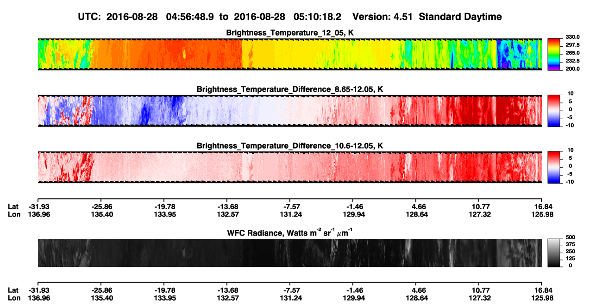Click latitude '10.77' below the WFC strip
This screenshot has width=602, height=308.
[x=480, y=290]
